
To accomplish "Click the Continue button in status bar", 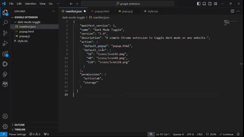I will tap(226, 134).
